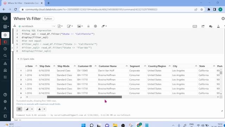The image size is (225, 127).
Task: Click the download results icon
Action: (x=39, y=109)
